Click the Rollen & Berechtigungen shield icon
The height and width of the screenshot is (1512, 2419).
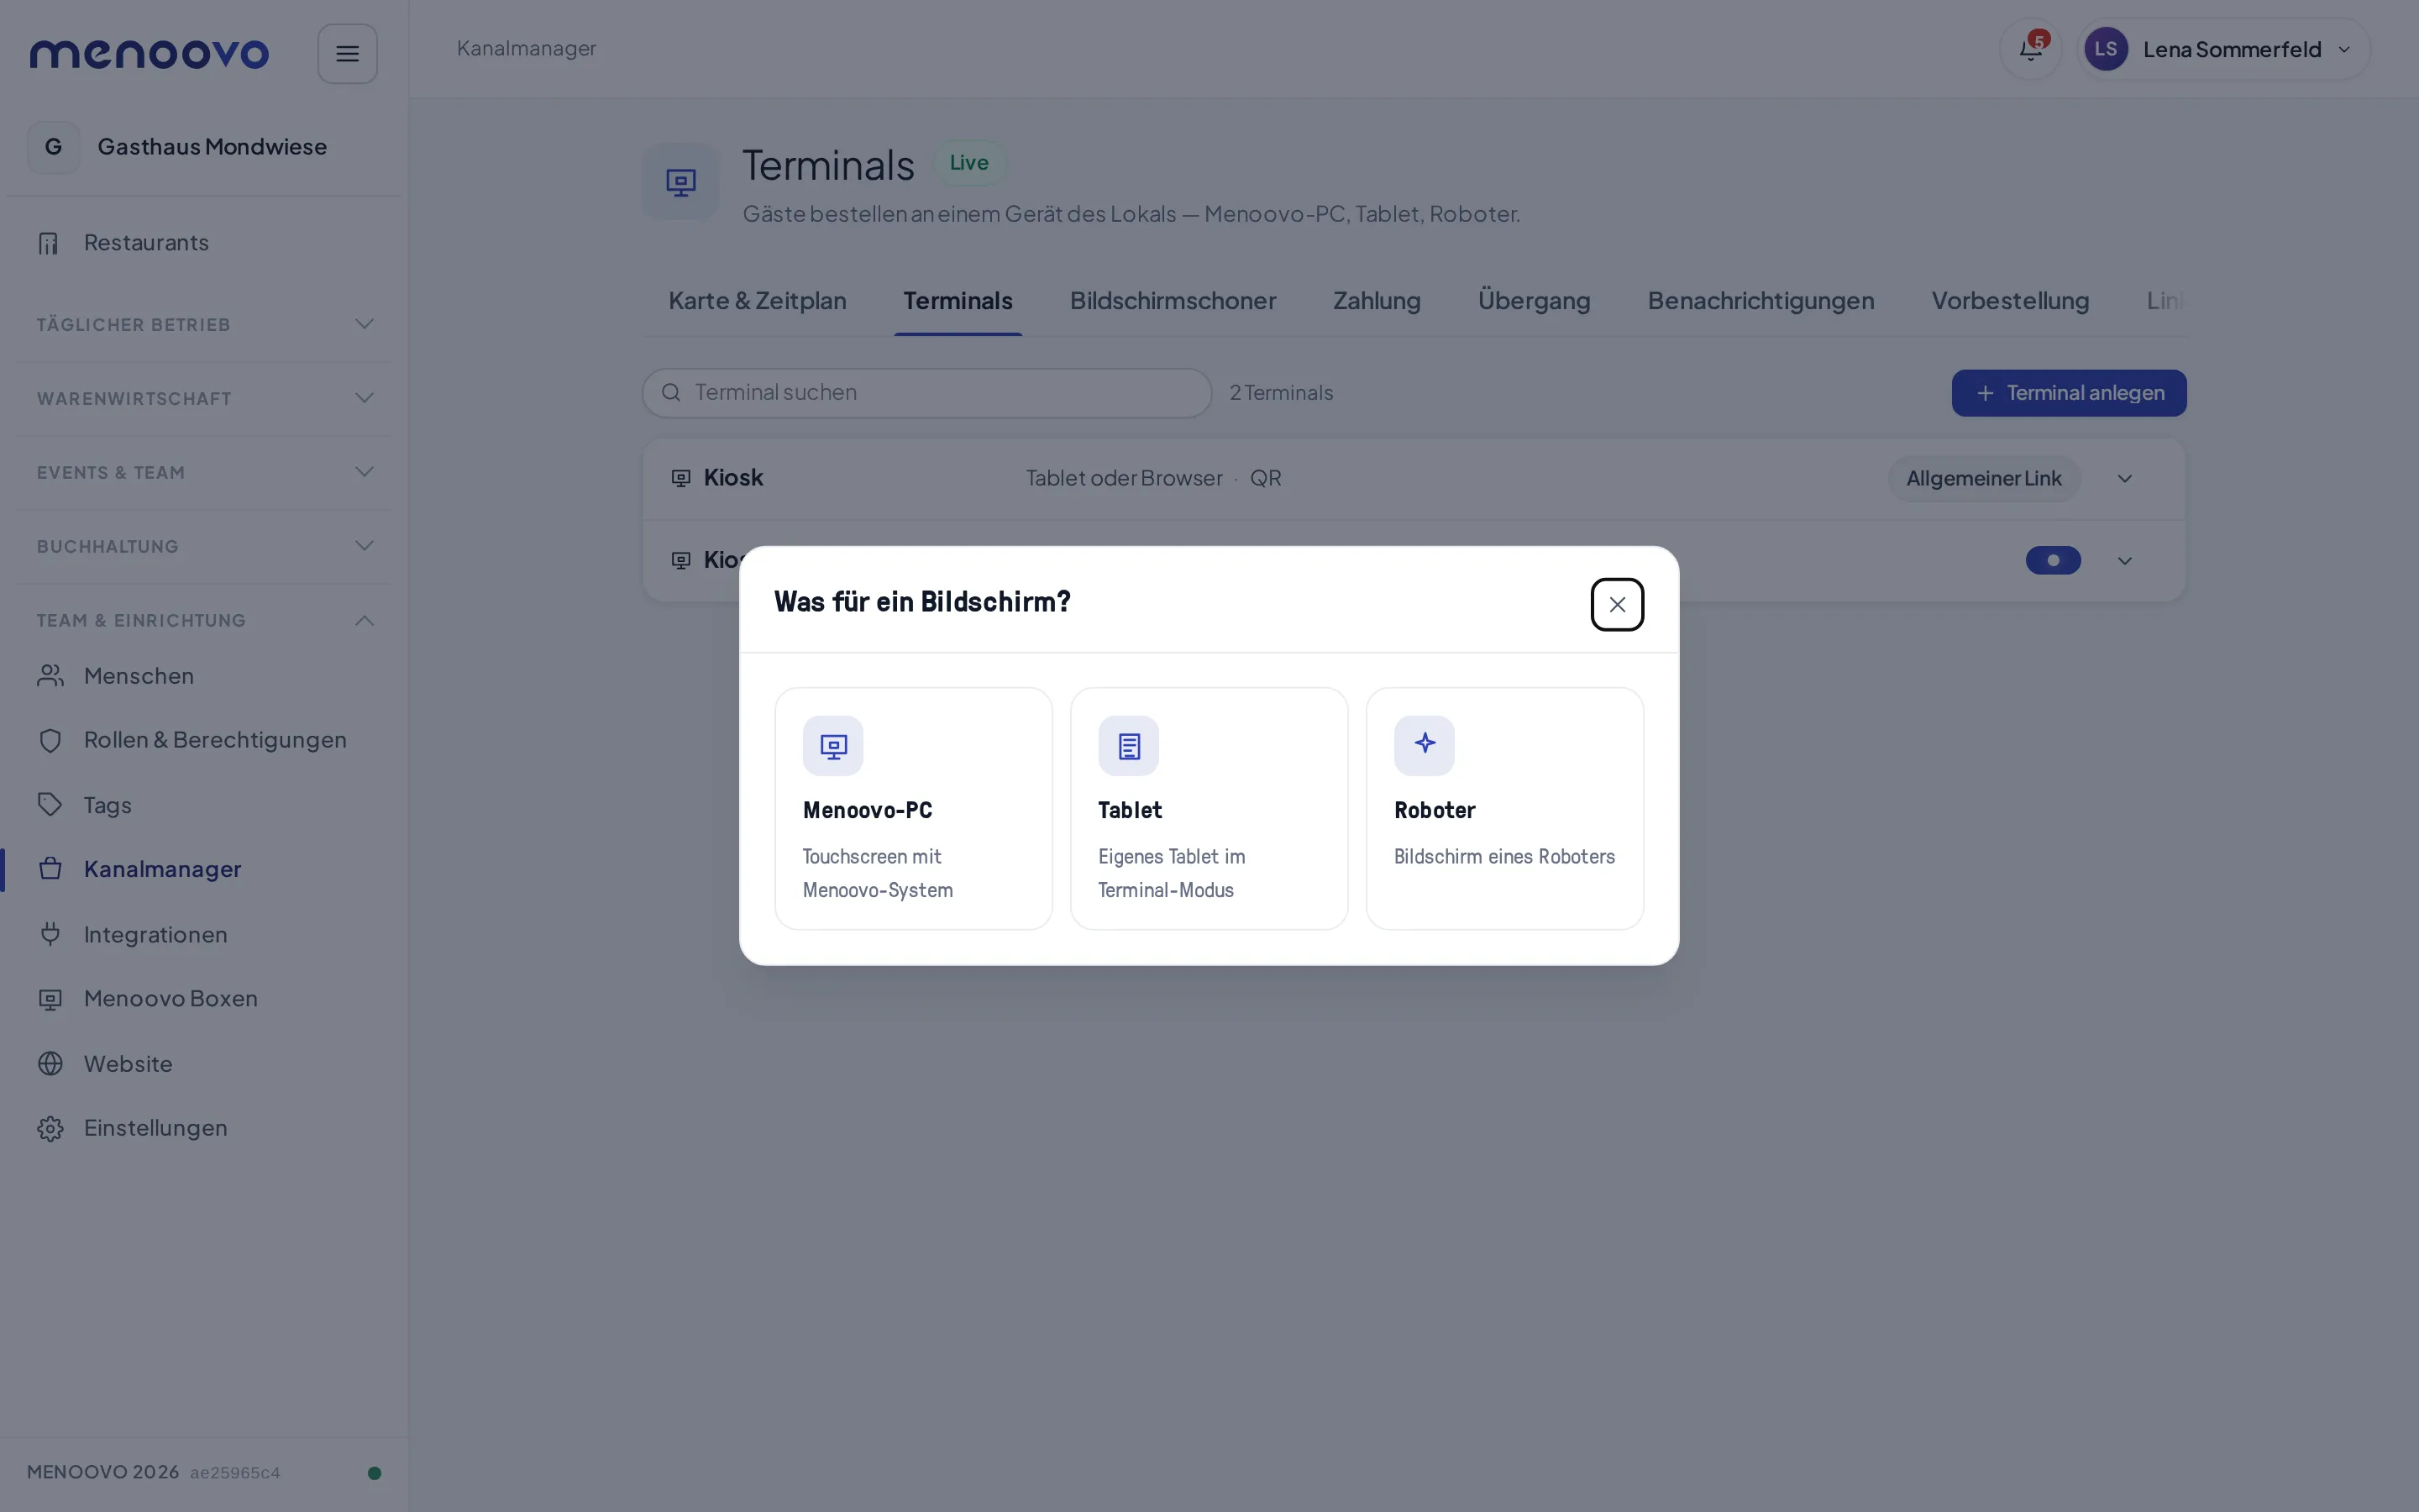pos(50,741)
